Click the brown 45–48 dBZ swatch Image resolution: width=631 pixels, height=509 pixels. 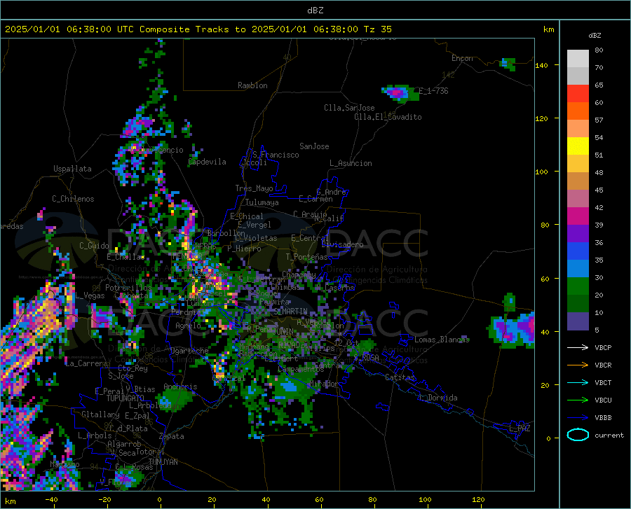[578, 181]
